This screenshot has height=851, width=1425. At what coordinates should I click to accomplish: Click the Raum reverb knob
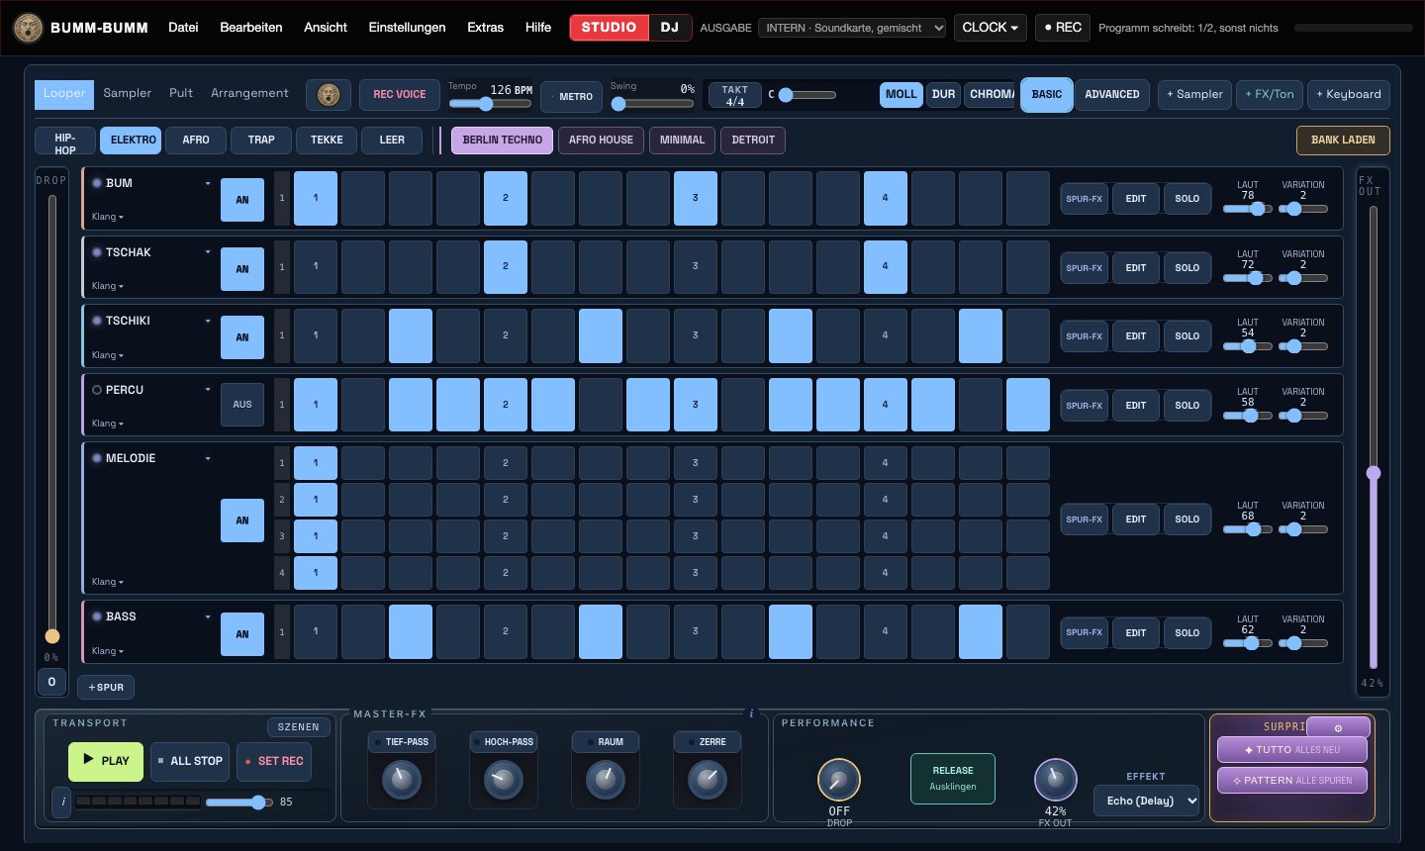click(606, 781)
